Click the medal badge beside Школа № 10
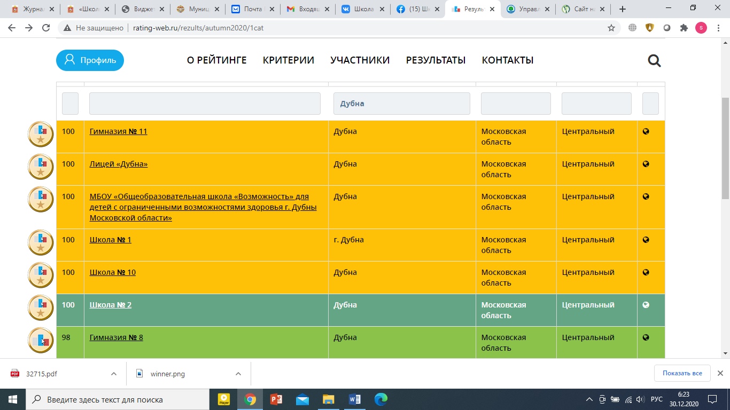 coord(41,275)
